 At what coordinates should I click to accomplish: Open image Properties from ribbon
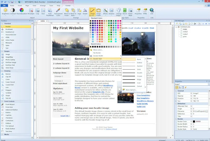138,11
